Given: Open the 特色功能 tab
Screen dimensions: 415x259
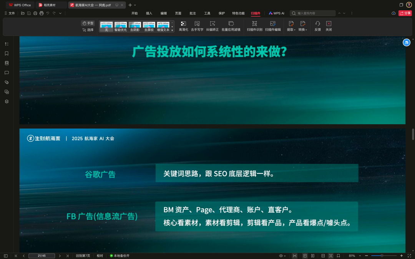Looking at the screenshot, I should 239,13.
